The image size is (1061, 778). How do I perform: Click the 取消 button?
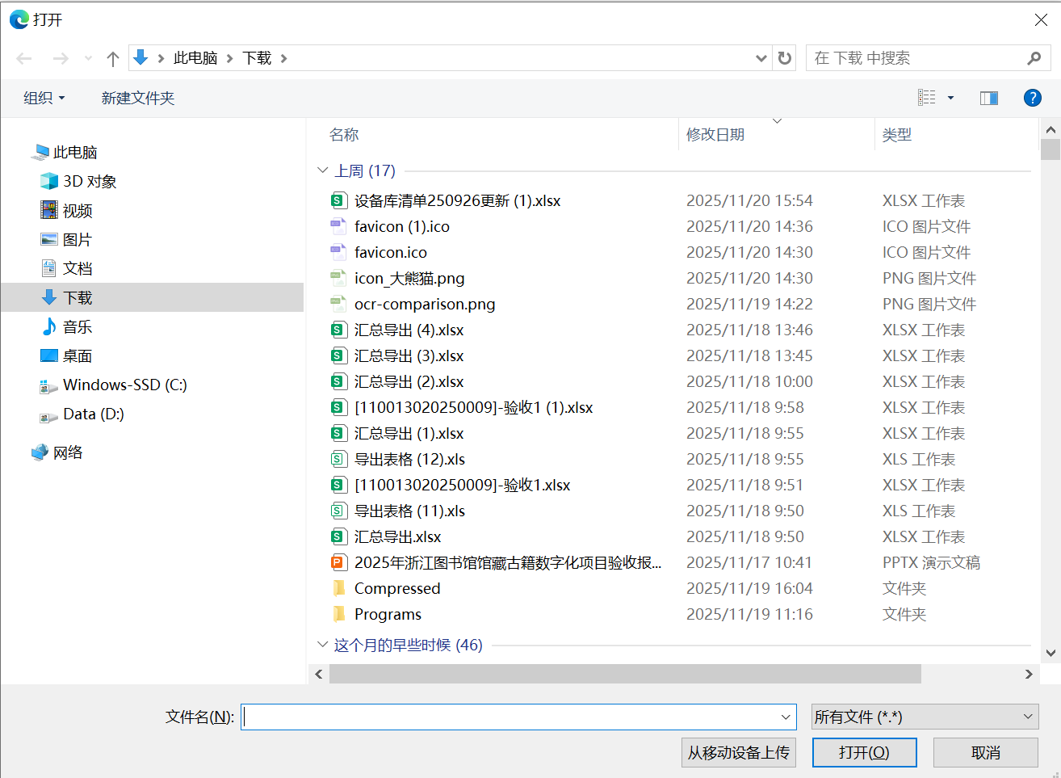click(985, 752)
